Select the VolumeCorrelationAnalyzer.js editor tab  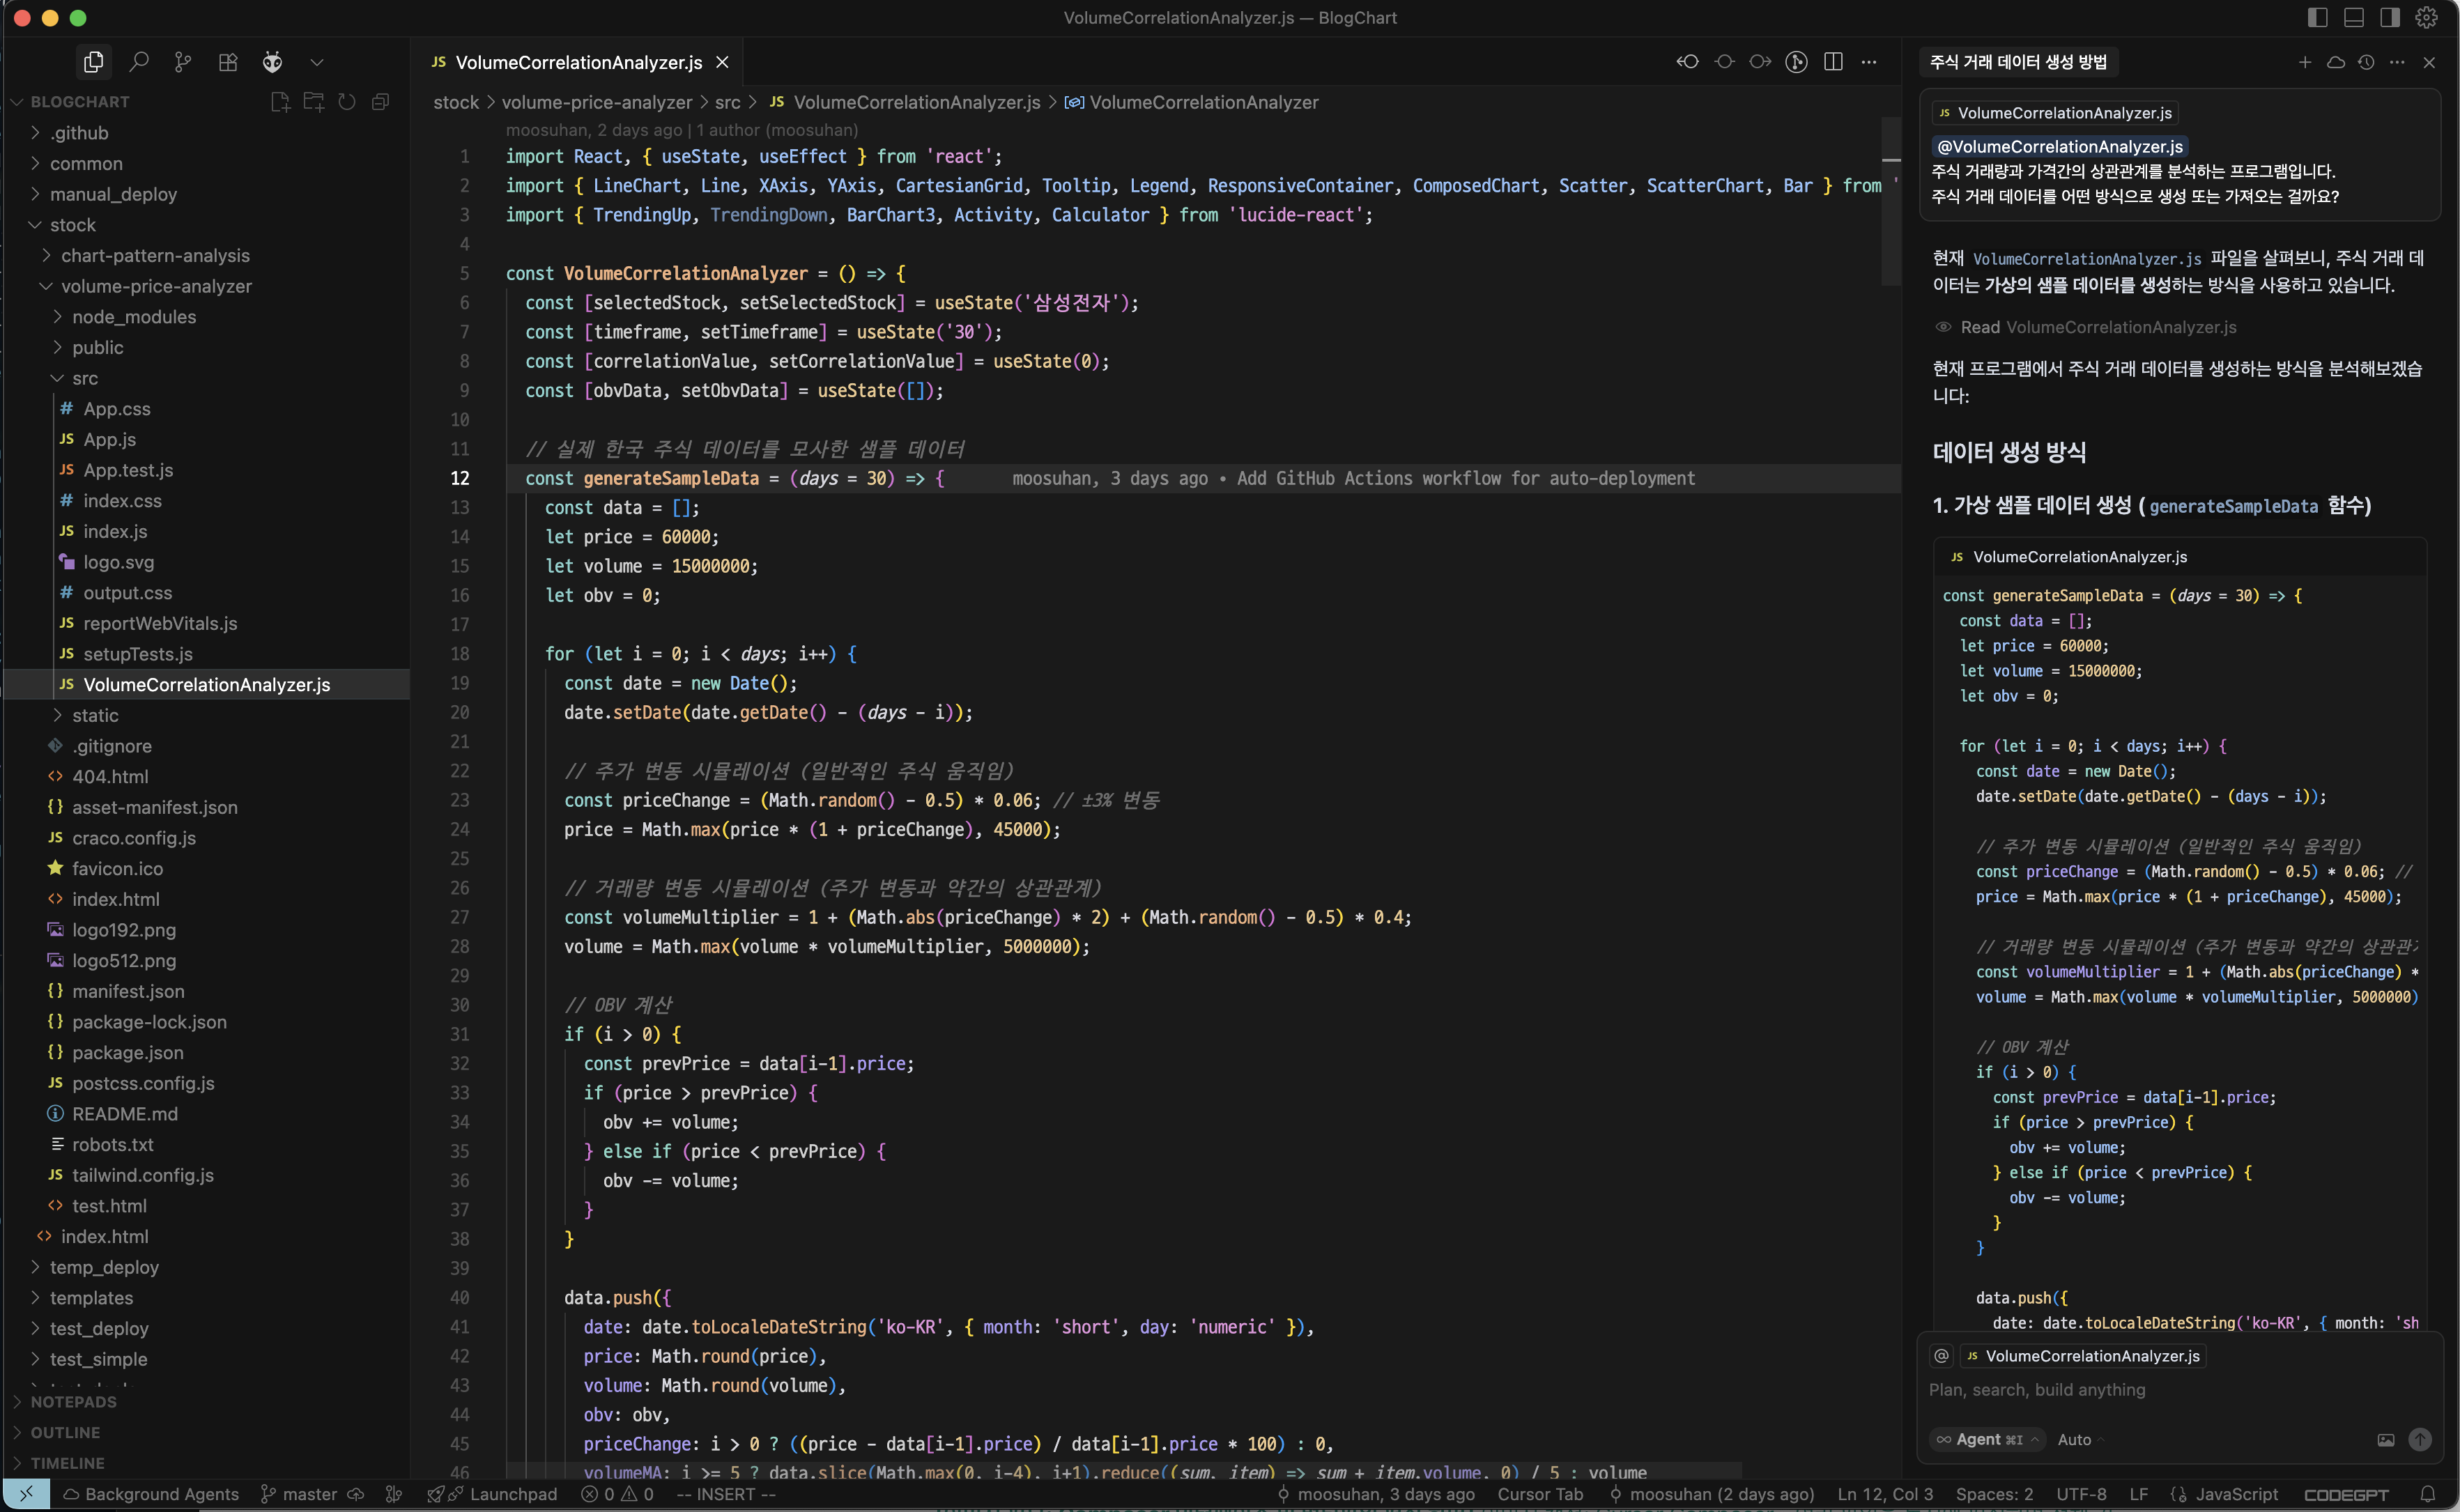(x=578, y=62)
